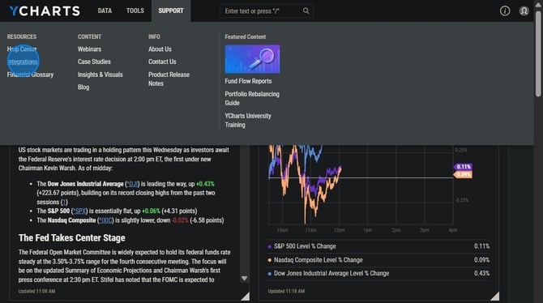Open Case Studies
543x303 pixels.
[x=94, y=62]
